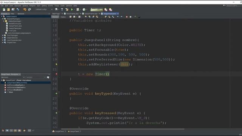The image size is (242, 136).
Task: Minimize the Projects panel
Action: click(x=49, y=14)
